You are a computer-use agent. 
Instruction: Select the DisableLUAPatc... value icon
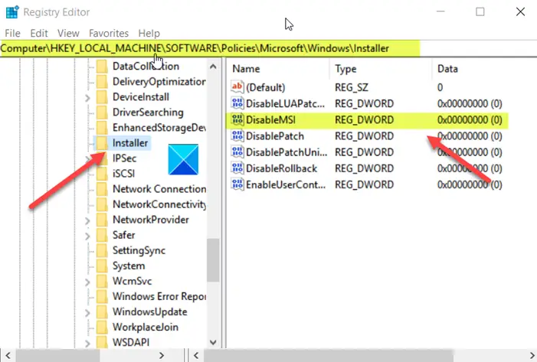click(x=237, y=103)
